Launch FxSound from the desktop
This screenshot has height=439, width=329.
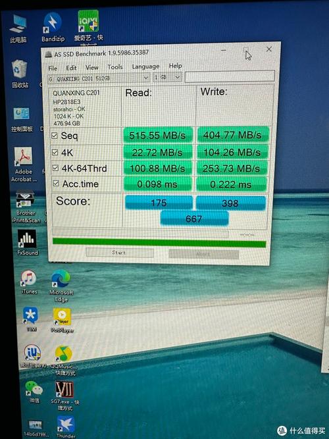[27, 242]
